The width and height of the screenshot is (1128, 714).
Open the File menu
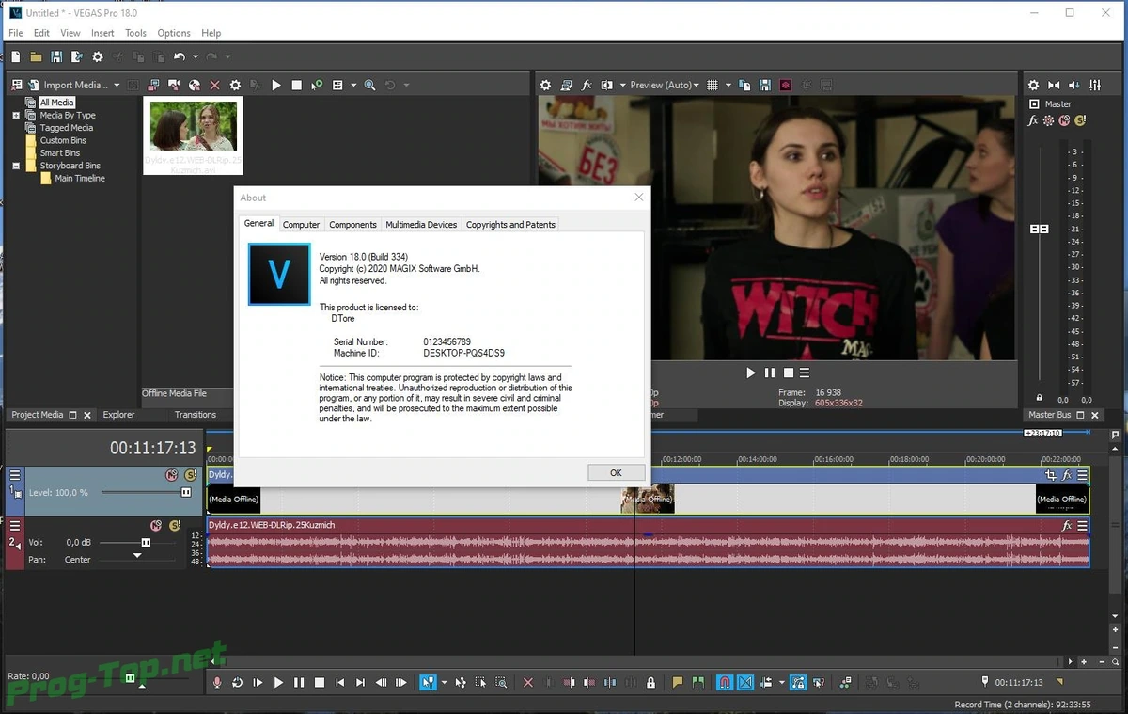tap(16, 33)
